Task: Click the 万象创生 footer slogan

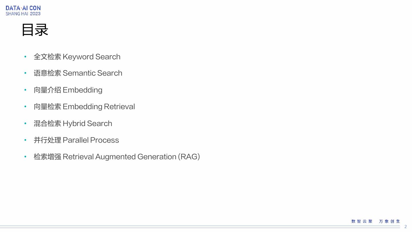Action: pyautogui.click(x=389, y=221)
